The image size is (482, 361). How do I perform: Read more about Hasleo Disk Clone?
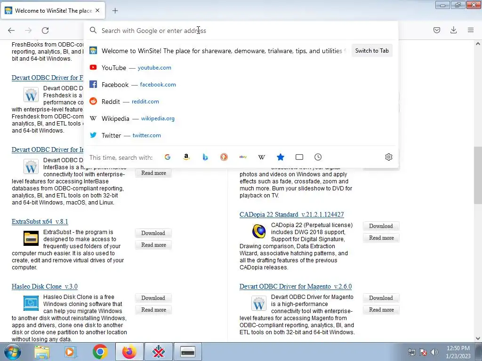point(153,310)
